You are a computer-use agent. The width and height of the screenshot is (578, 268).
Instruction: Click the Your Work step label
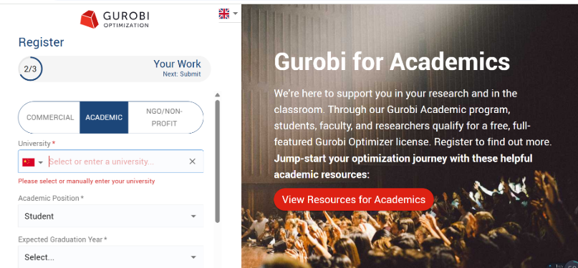click(178, 64)
